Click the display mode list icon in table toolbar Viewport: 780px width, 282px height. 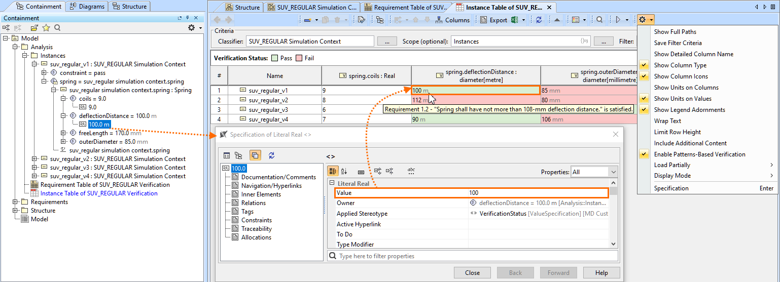pyautogui.click(x=576, y=20)
